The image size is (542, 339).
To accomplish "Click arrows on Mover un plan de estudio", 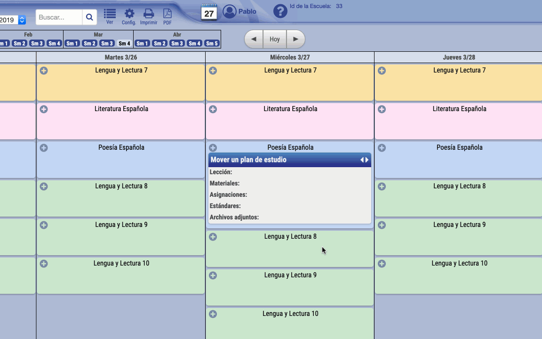I will coord(364,160).
